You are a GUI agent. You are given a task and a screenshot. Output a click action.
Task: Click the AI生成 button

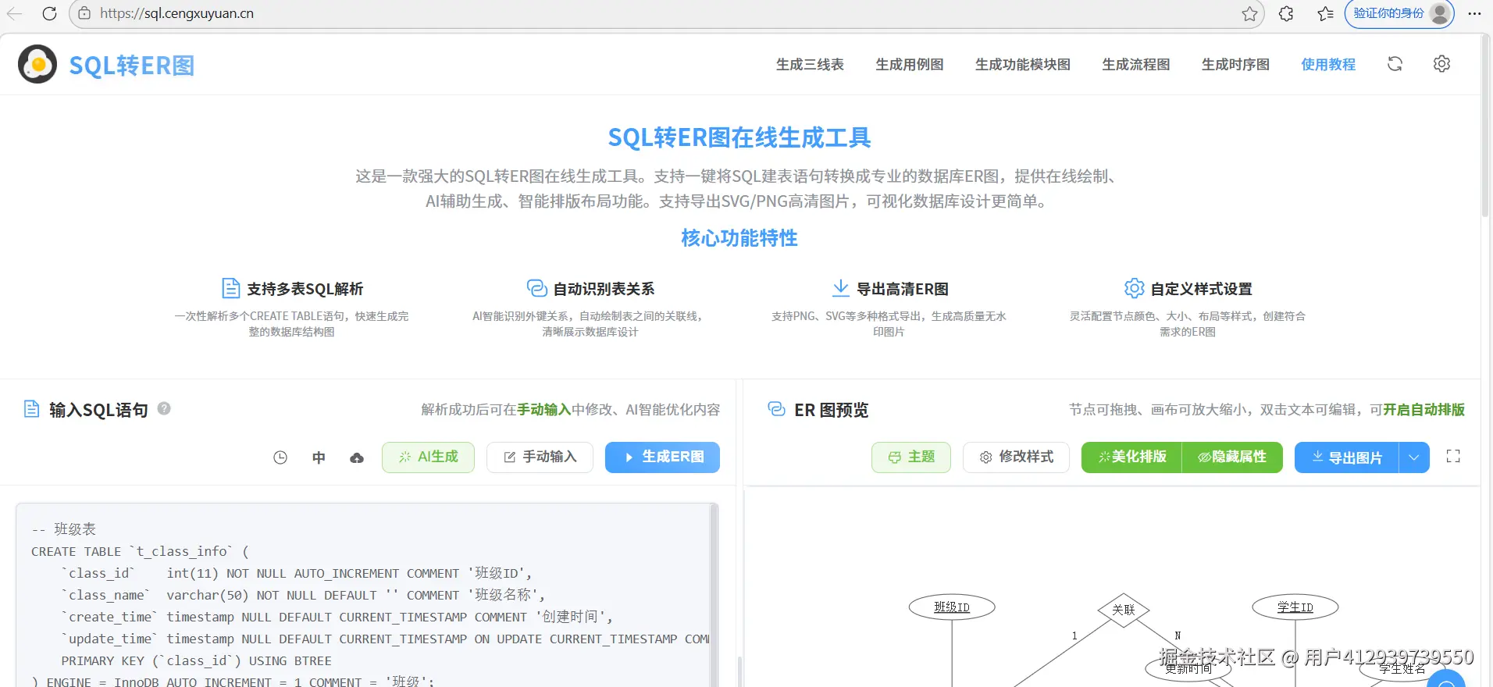click(x=428, y=457)
